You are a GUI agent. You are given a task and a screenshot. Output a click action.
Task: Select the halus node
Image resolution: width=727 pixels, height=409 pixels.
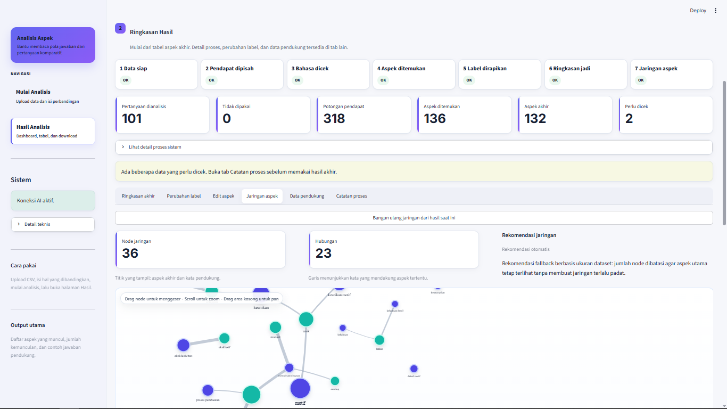pyautogui.click(x=379, y=340)
